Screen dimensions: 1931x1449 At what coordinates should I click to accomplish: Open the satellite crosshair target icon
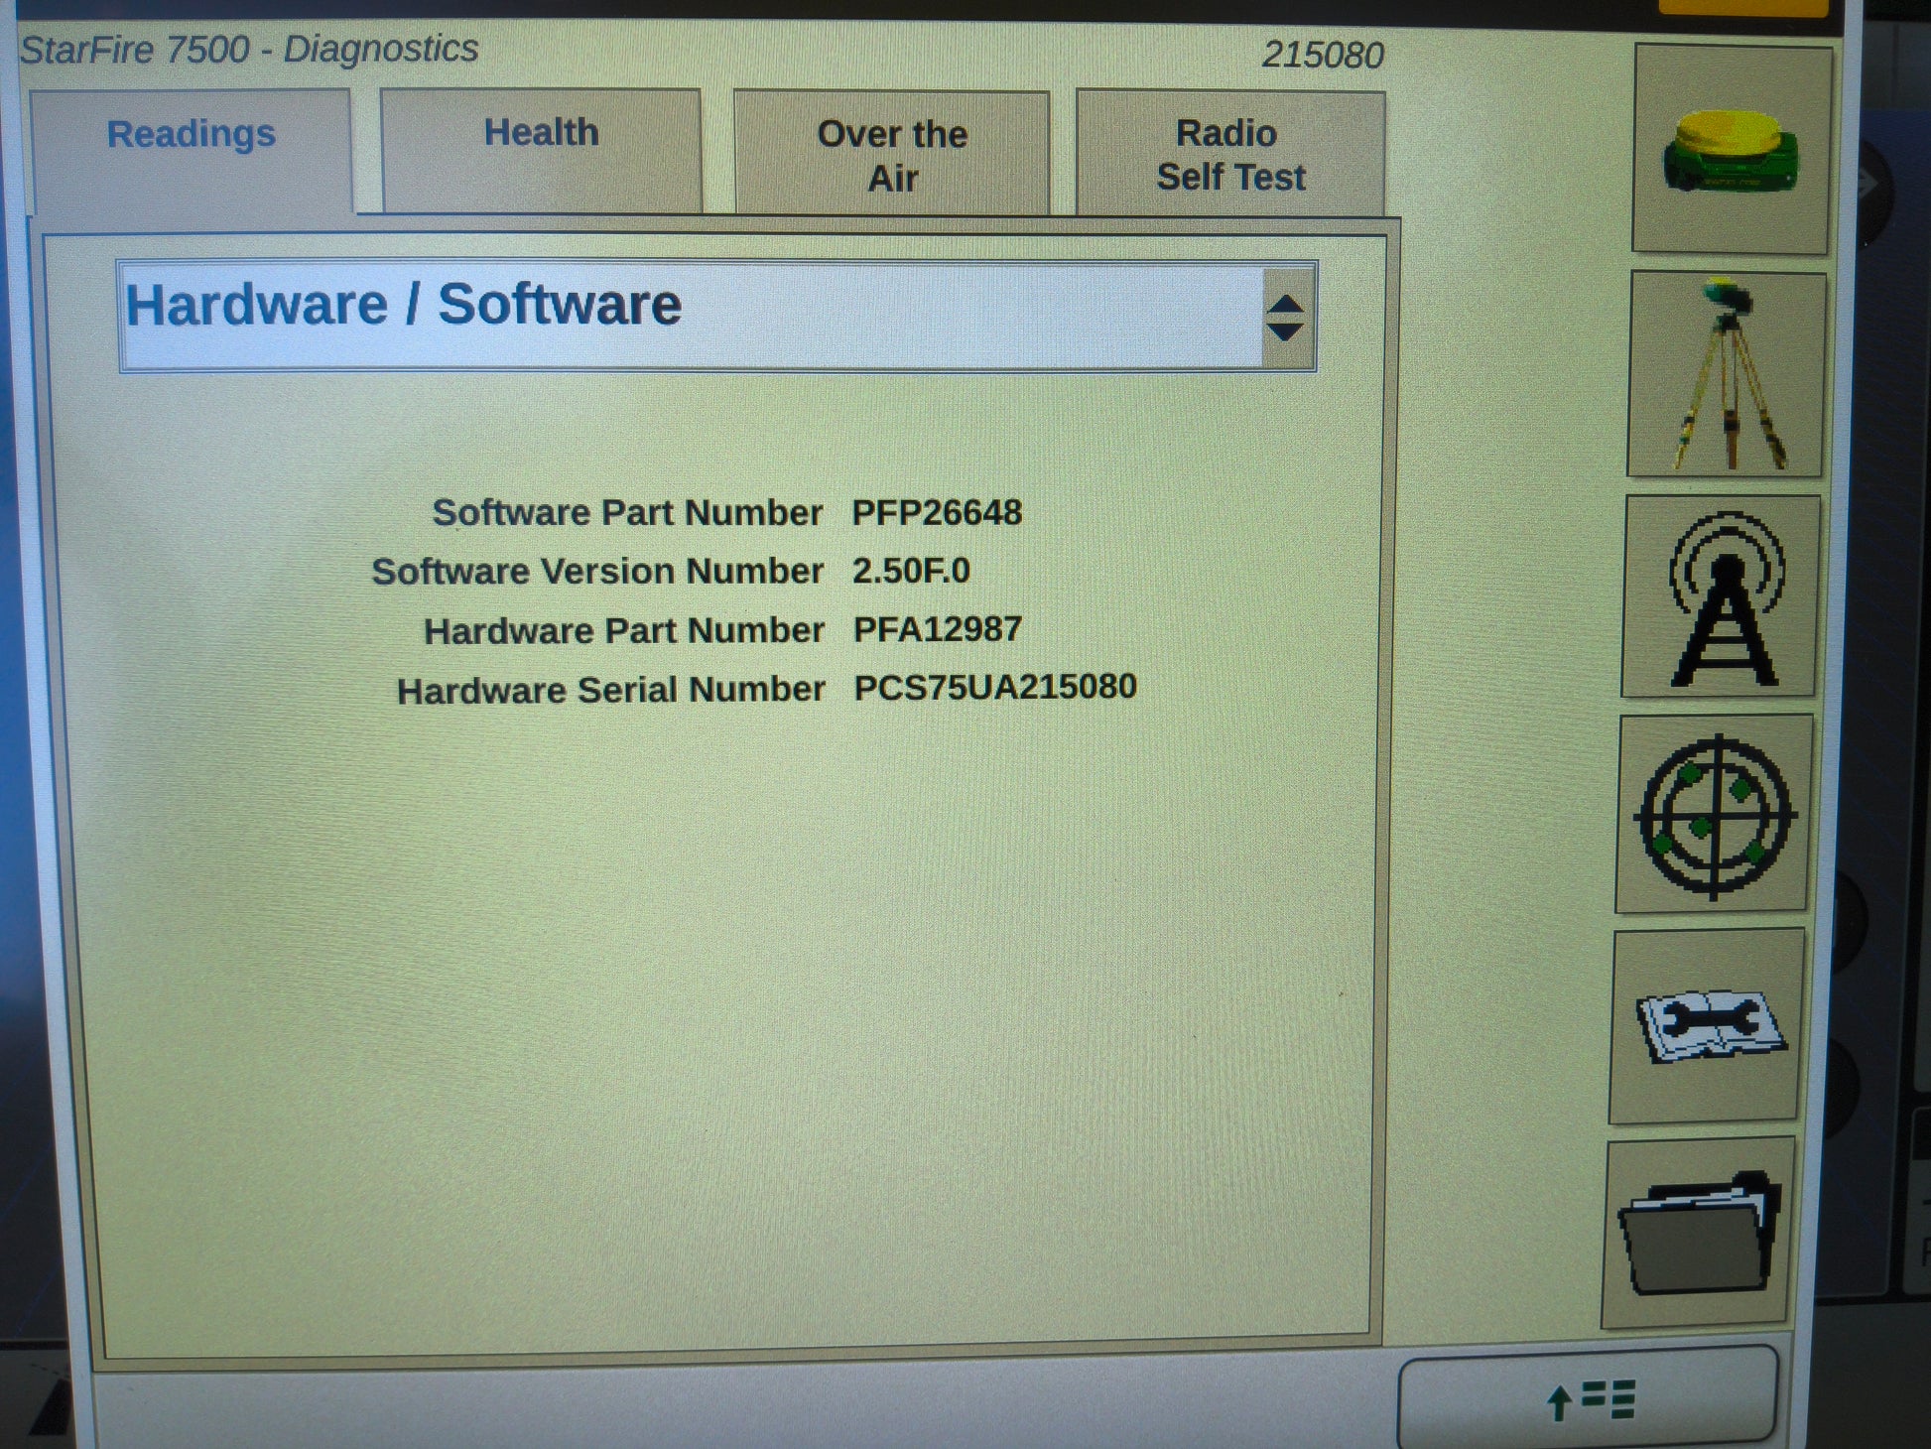1716,814
